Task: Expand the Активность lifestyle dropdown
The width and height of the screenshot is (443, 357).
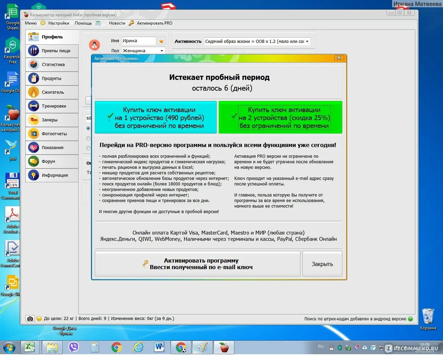Action: pos(307,42)
